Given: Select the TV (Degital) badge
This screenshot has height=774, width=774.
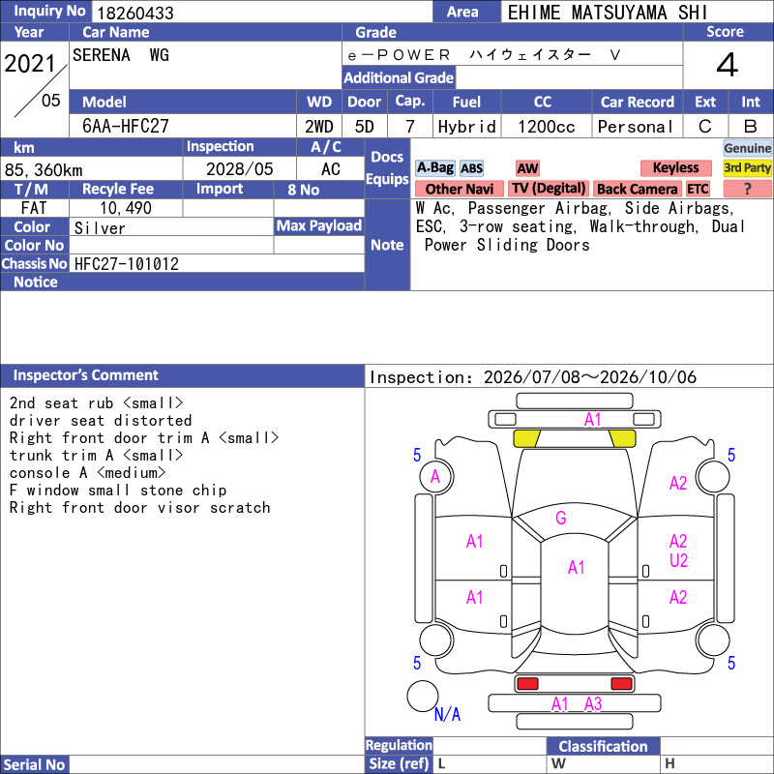Looking at the screenshot, I should (x=549, y=188).
